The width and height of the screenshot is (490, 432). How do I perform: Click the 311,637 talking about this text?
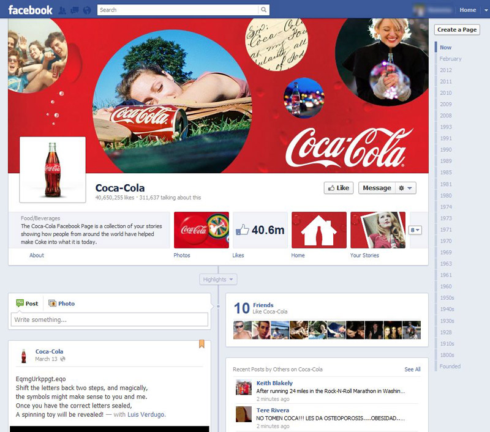click(x=170, y=198)
